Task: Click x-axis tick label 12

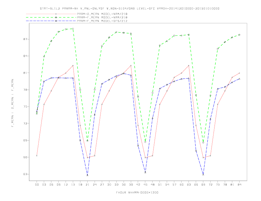Action: pos(66,185)
